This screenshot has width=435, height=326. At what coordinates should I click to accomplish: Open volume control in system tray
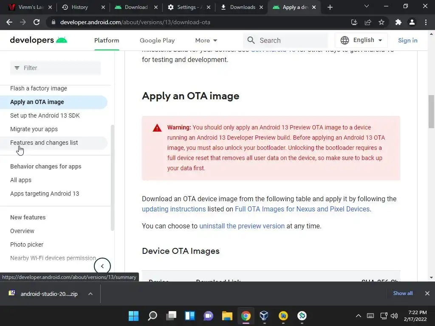pos(394,316)
